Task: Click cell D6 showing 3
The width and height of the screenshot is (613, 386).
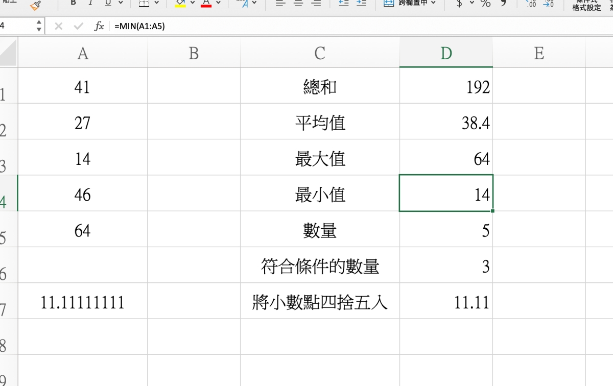Action: (446, 266)
